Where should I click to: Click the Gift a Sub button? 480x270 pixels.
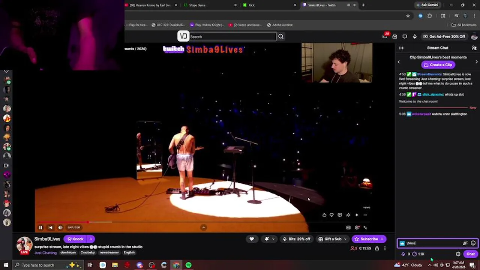330,239
